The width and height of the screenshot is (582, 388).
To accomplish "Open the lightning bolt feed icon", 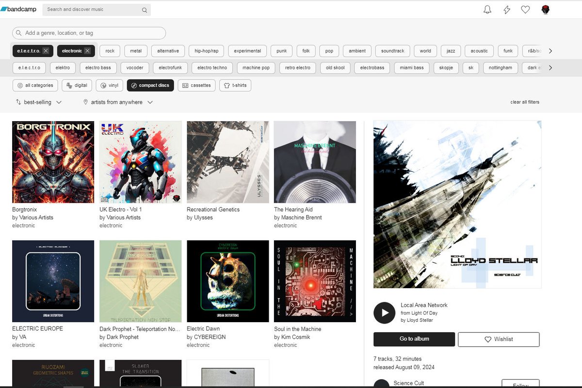I will pyautogui.click(x=507, y=10).
